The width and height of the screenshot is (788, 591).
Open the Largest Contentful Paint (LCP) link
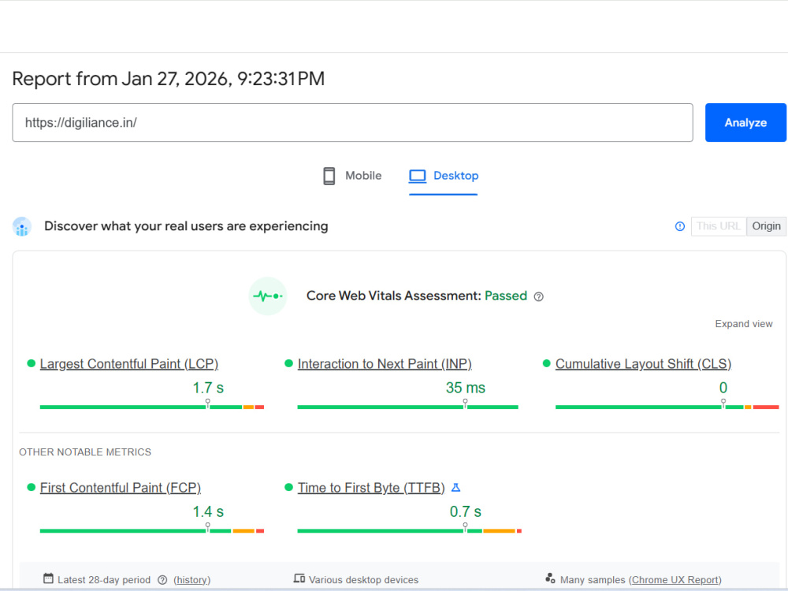[x=129, y=364]
